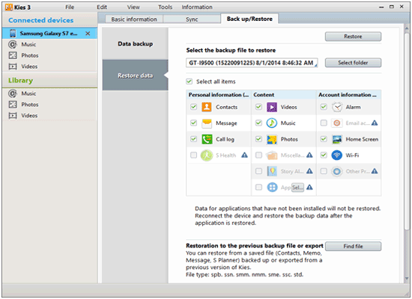
Task: Select the Back up/Restore tab
Action: click(x=249, y=19)
